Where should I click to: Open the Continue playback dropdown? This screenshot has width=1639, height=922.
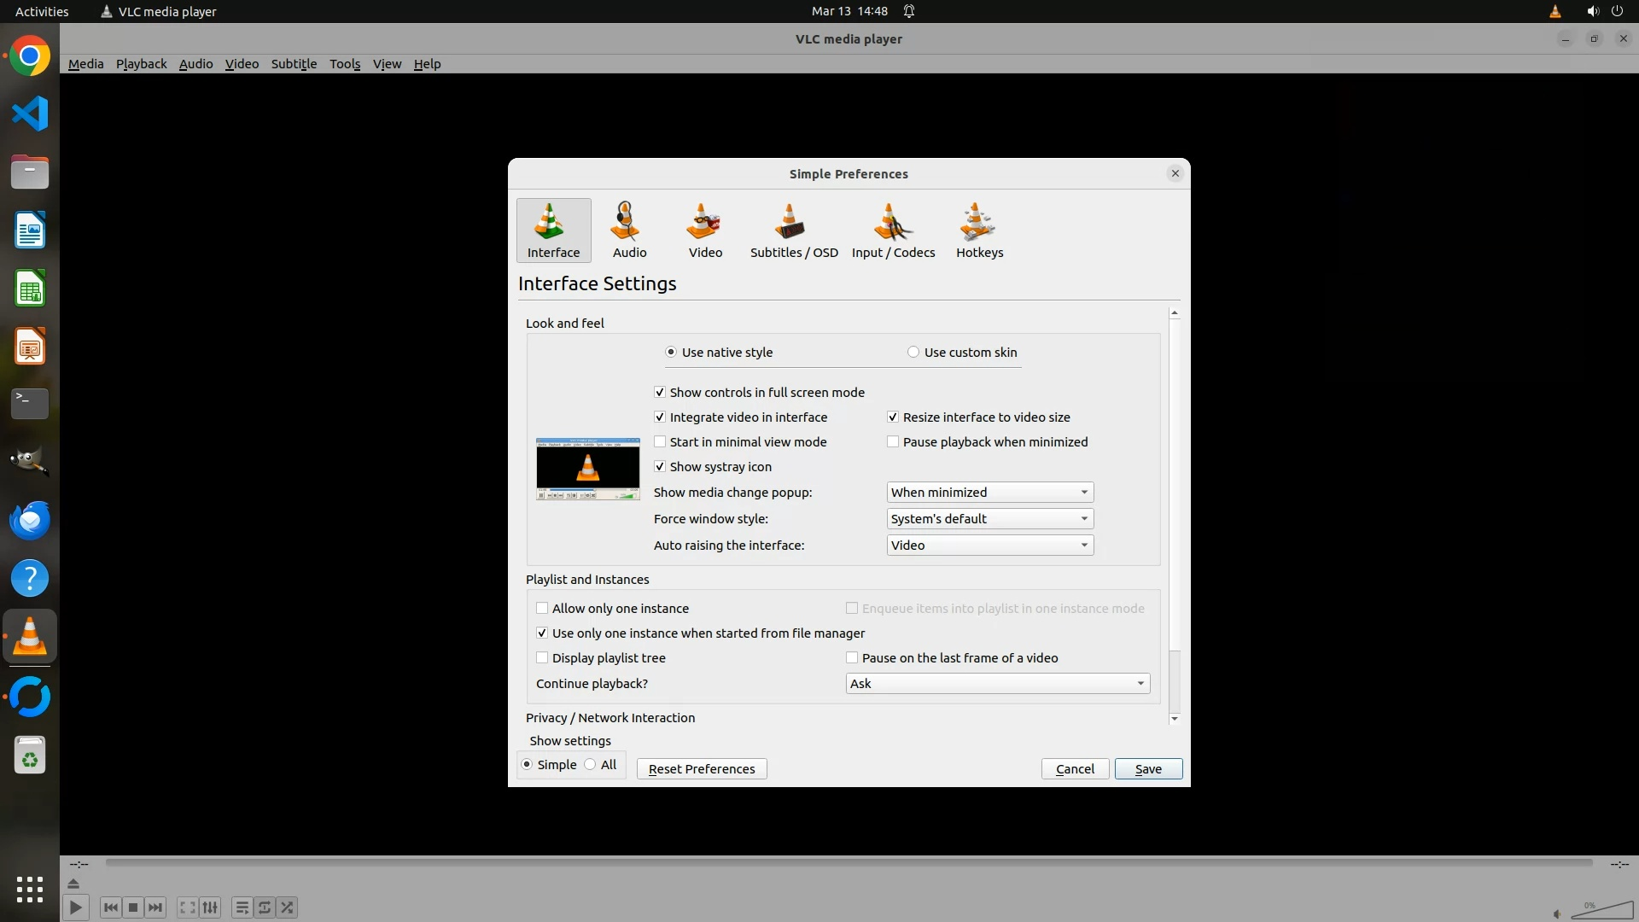[997, 684]
